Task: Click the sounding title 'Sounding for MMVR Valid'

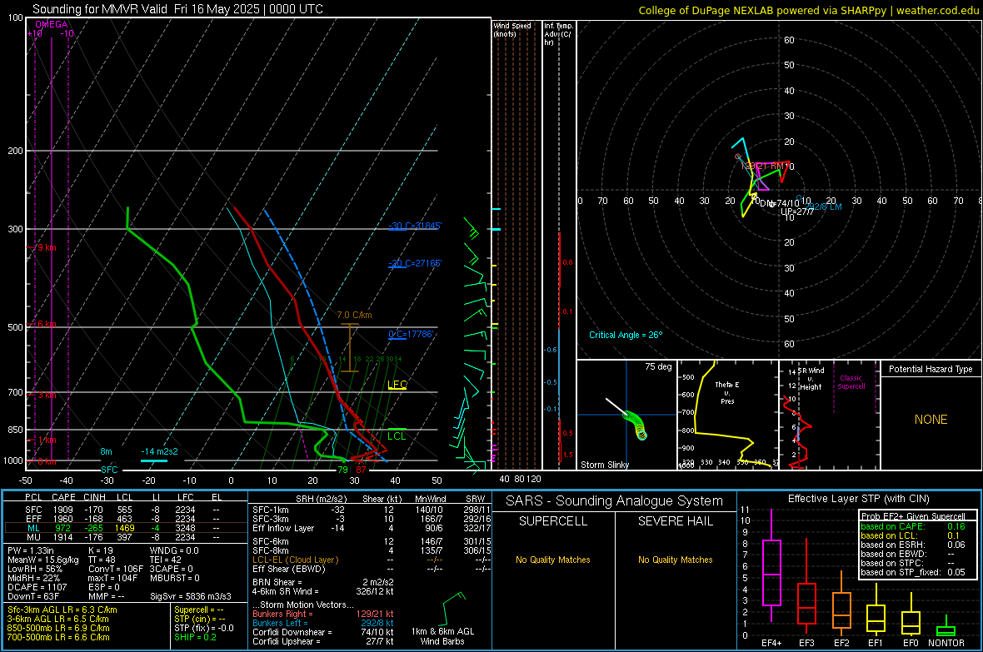Action: click(100, 9)
